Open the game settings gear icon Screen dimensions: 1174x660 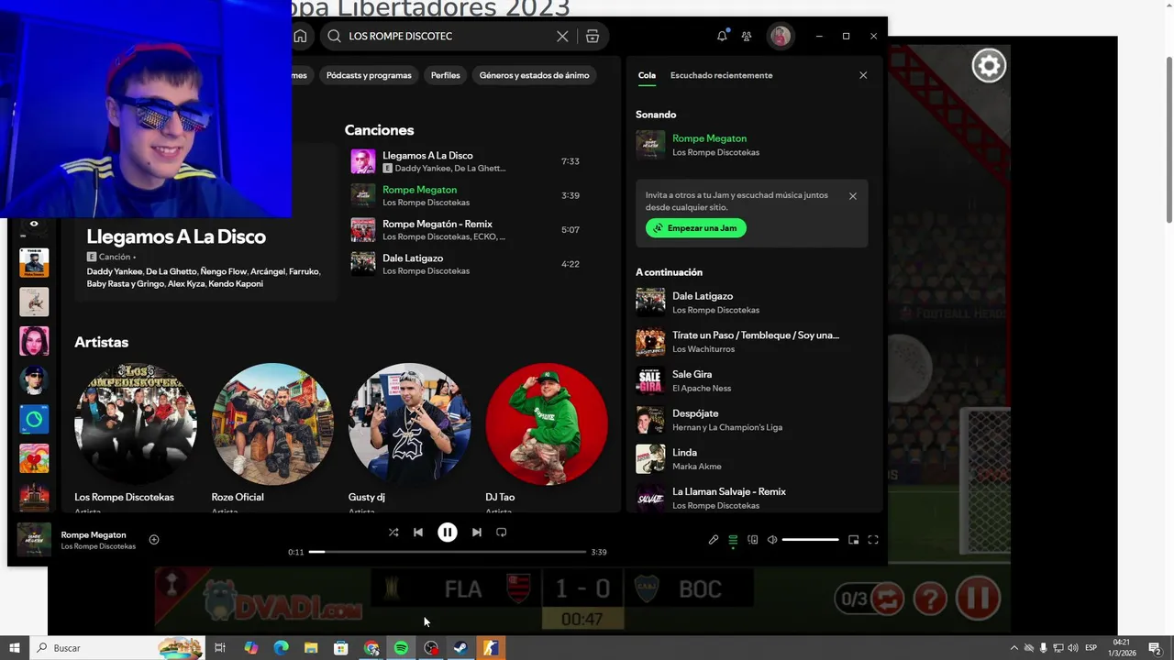989,66
